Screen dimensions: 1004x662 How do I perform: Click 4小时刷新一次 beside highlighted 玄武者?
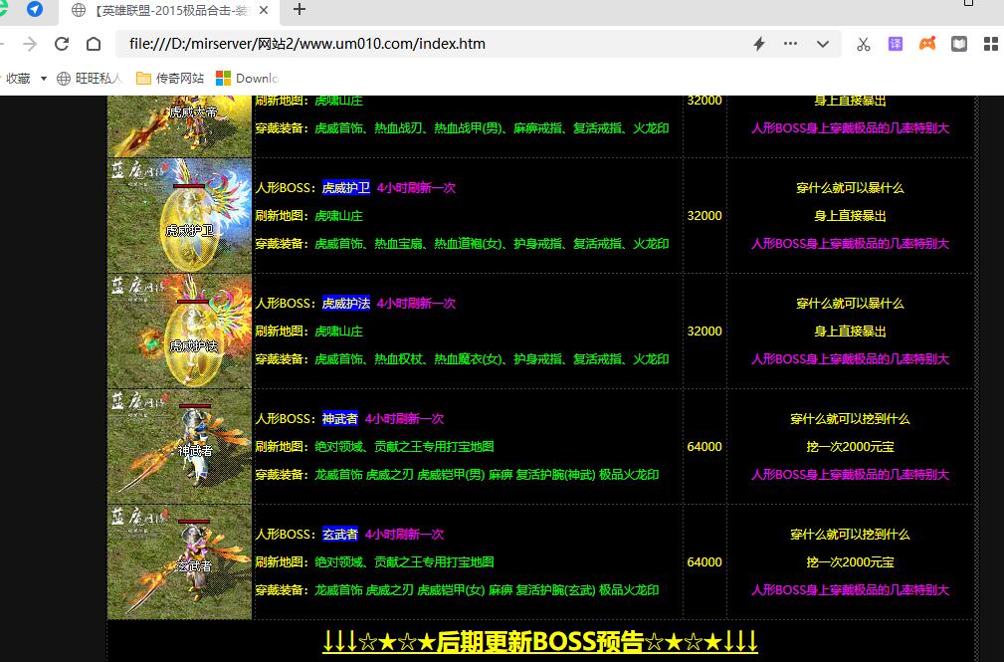tap(404, 534)
